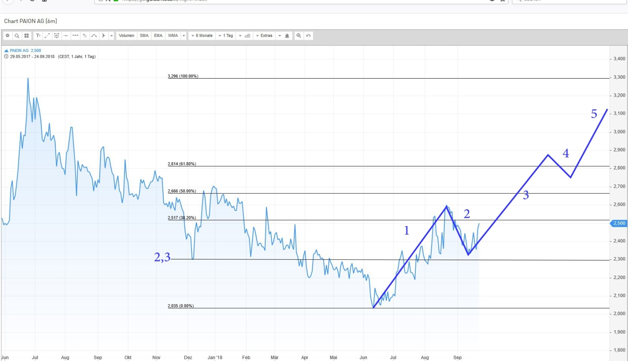Select the trend line drawing tool
This screenshot has height=361, width=628.
tap(47, 36)
